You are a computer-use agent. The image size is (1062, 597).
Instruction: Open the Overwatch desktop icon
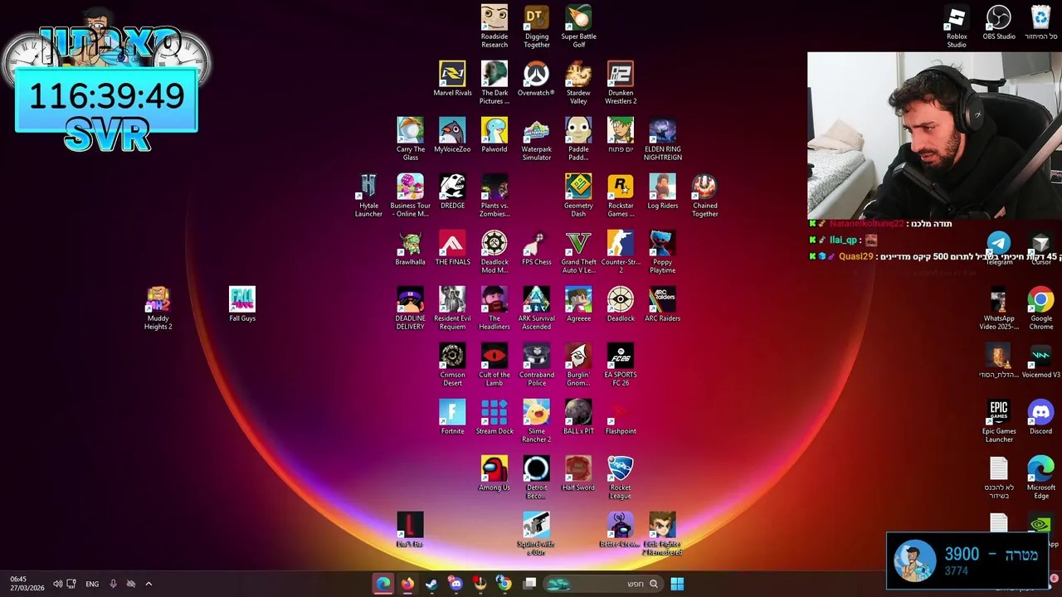click(536, 79)
